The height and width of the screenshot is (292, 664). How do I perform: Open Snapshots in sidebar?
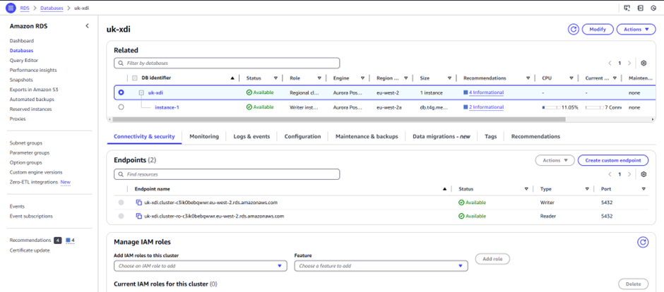[x=21, y=80]
